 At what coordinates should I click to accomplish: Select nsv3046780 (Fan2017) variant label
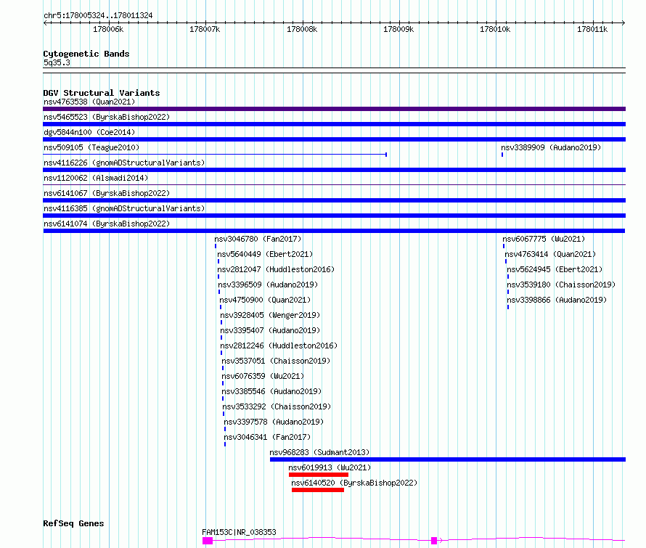click(258, 239)
